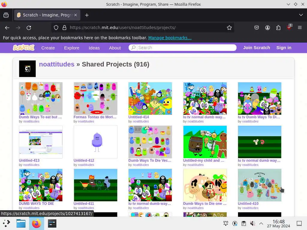
Task: Switch to Firefox in the taskbar
Action: (x=36, y=223)
